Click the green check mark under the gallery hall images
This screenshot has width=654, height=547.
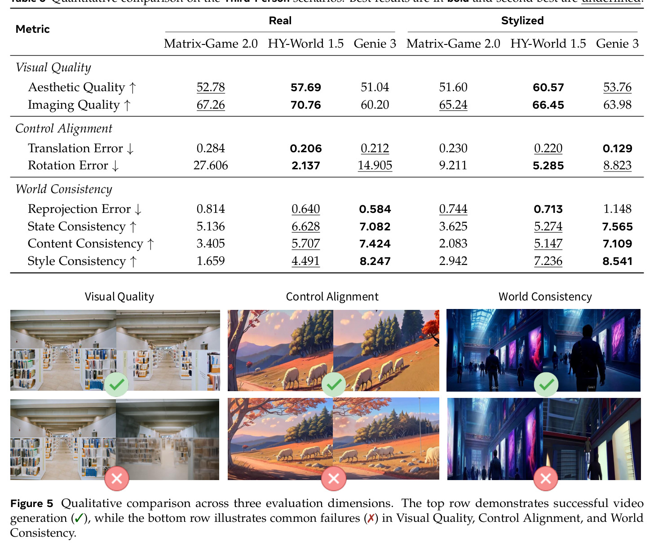(x=546, y=384)
